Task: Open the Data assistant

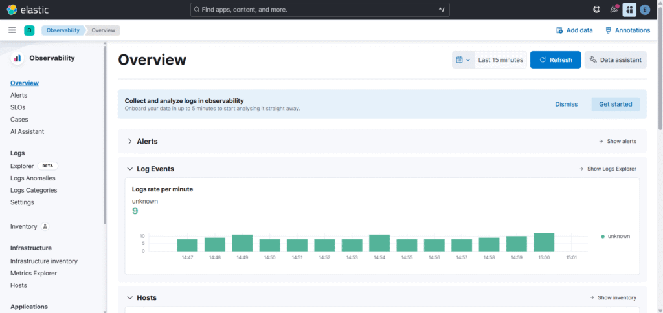Action: (615, 60)
